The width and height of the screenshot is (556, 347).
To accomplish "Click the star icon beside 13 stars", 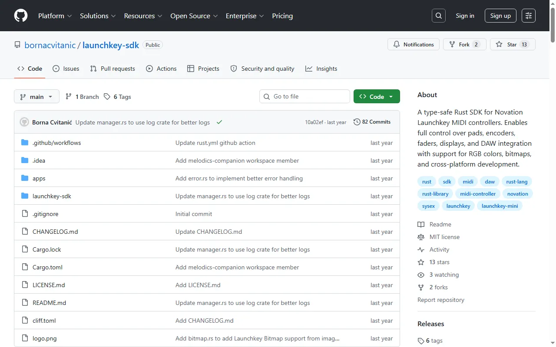I will pyautogui.click(x=421, y=262).
